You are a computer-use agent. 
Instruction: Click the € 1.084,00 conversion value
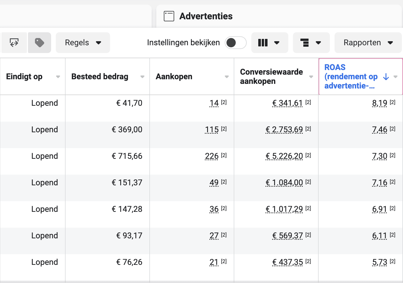(x=284, y=183)
